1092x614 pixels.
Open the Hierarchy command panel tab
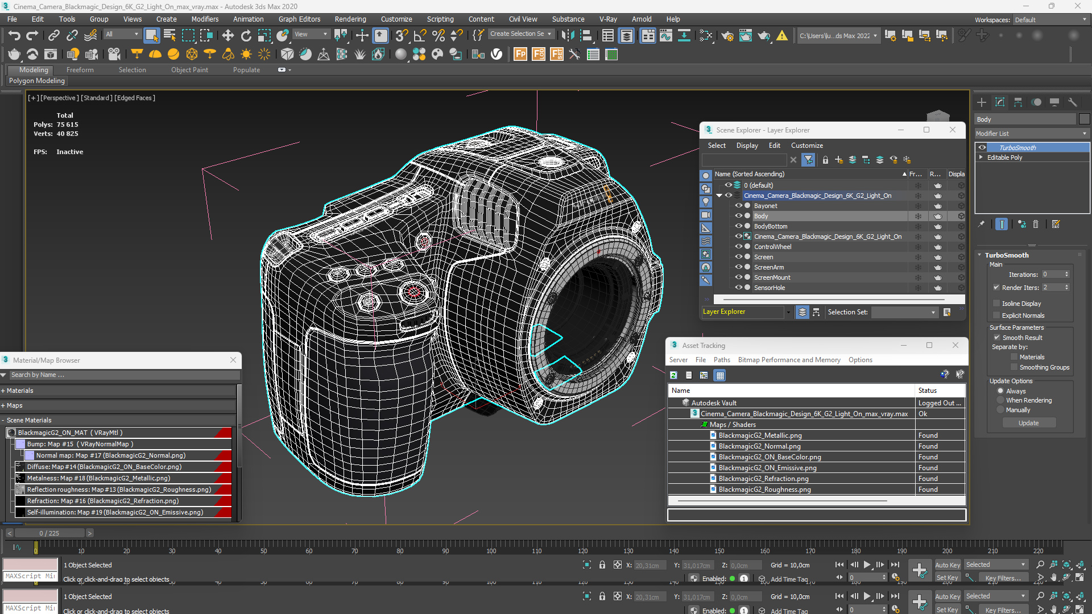(1018, 102)
